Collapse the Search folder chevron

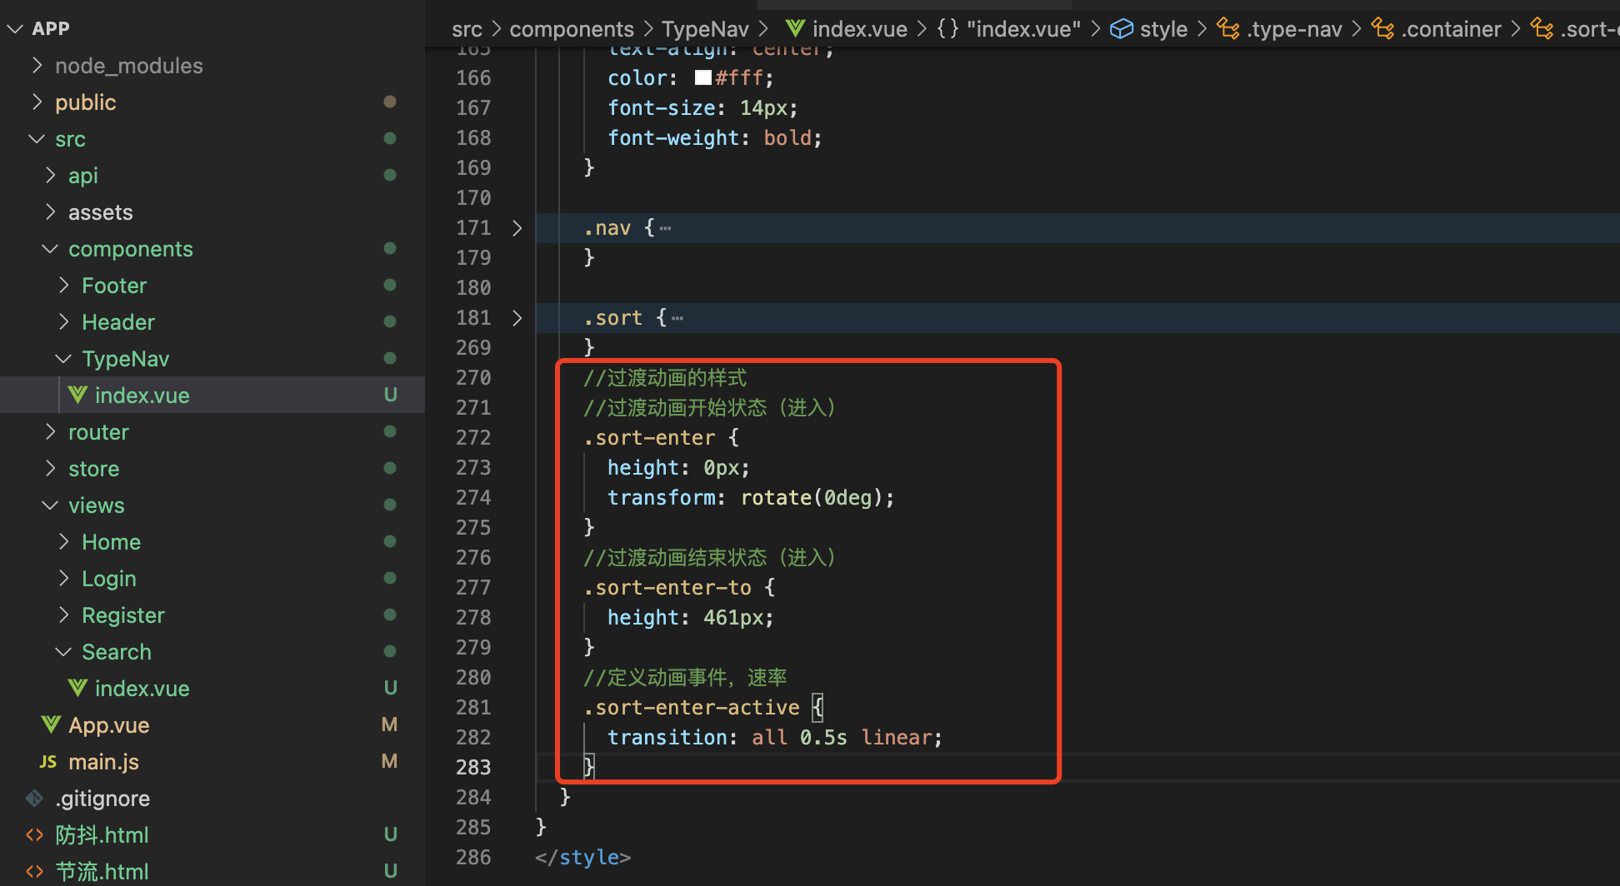pyautogui.click(x=63, y=651)
